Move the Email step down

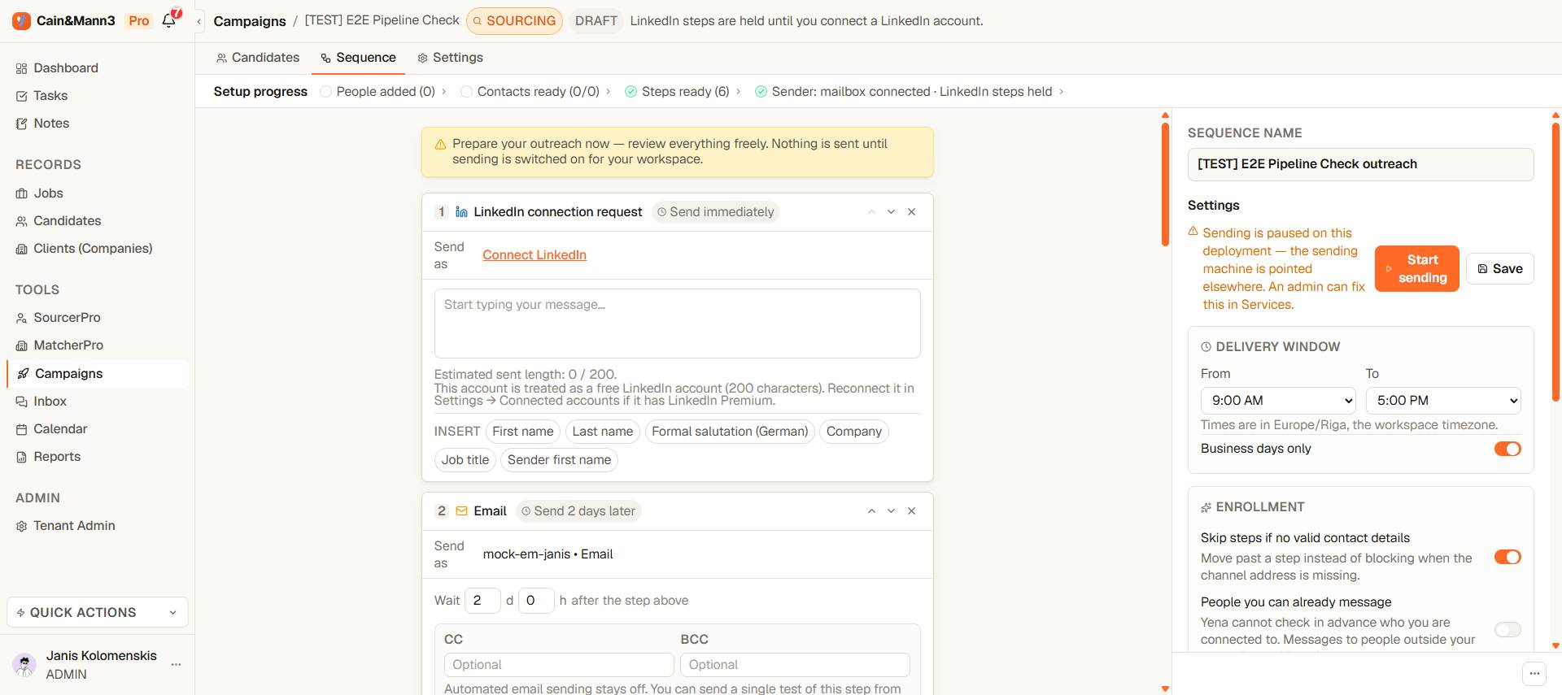coord(892,511)
